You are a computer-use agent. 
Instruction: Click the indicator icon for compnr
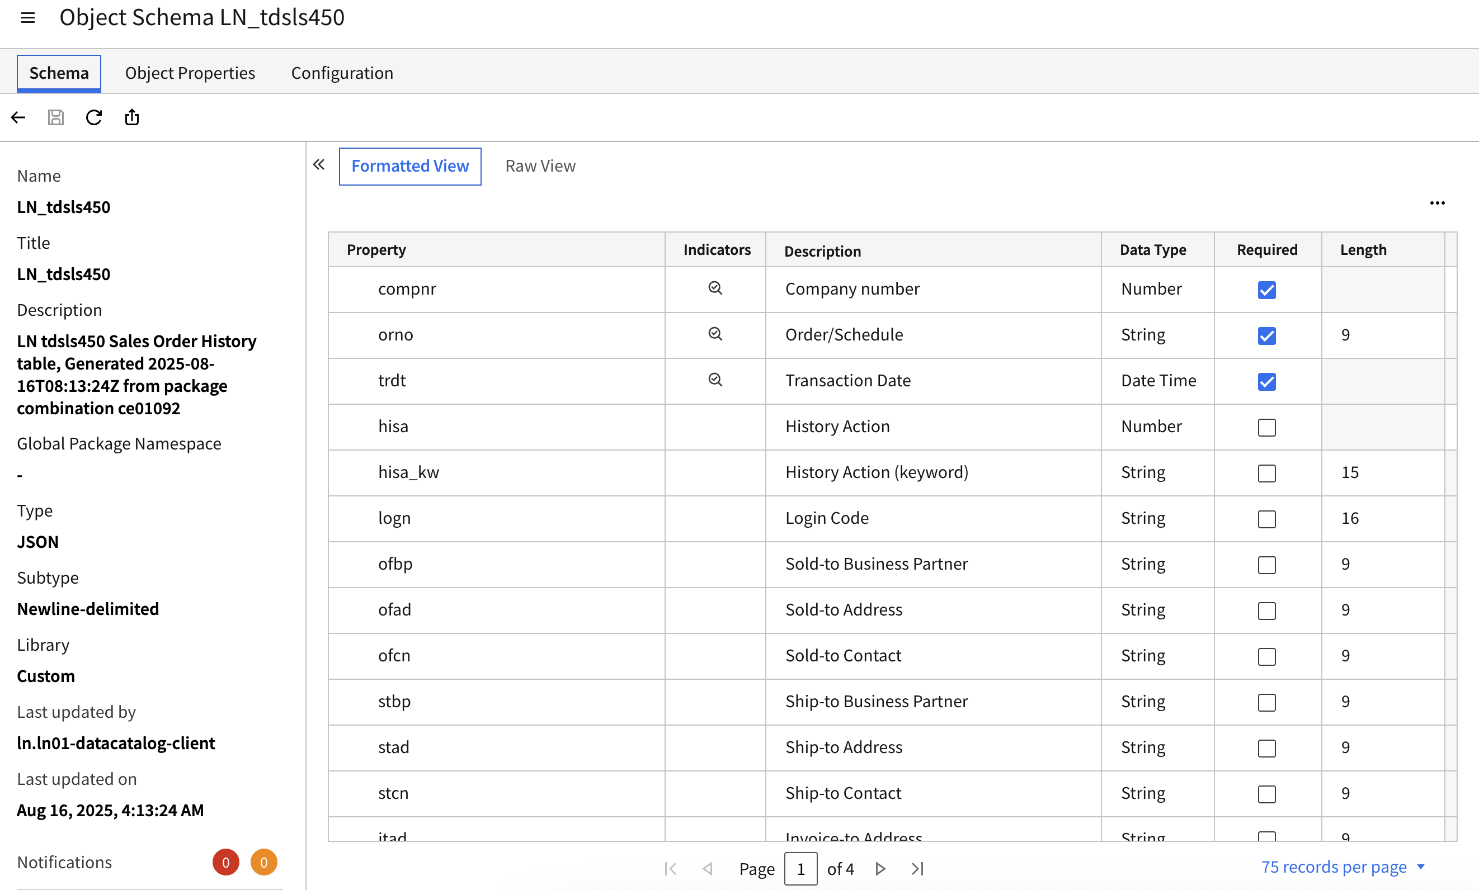714,288
